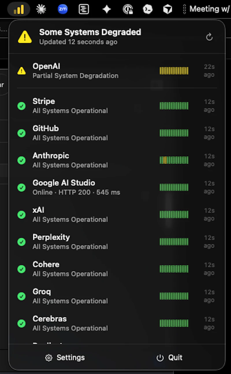Viewport: 231px width, 374px height.
Task: Select the Cohere service name
Action: click(46, 264)
